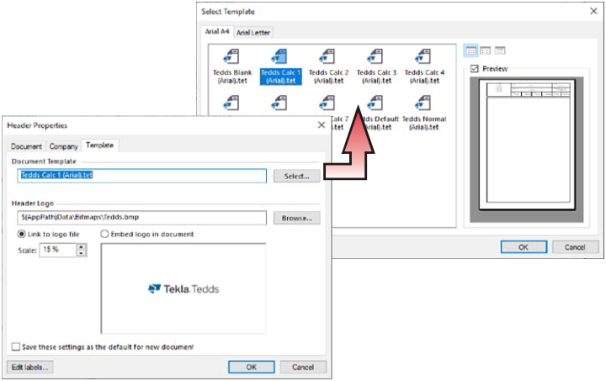Viewport: 606px width, 381px height.
Task: Click the Edit labels... button
Action: [x=29, y=367]
